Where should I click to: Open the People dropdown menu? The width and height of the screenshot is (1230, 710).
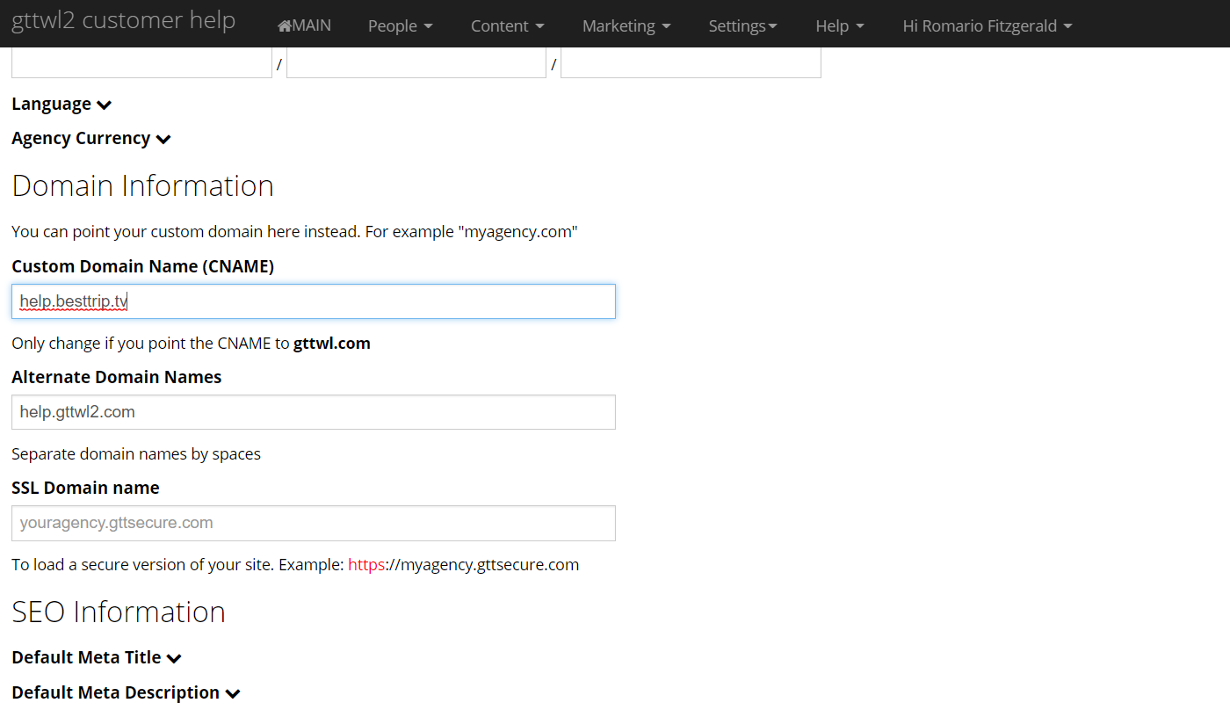coord(400,26)
